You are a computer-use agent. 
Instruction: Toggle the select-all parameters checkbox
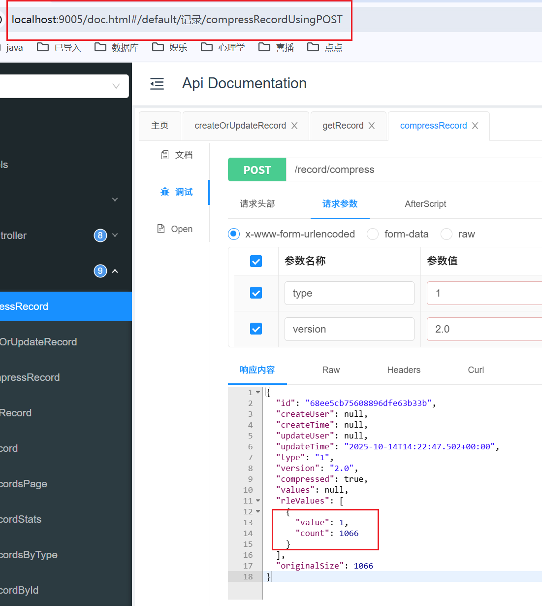coord(256,261)
